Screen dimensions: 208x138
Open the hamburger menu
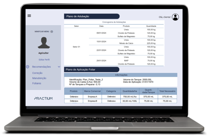coord(29,15)
